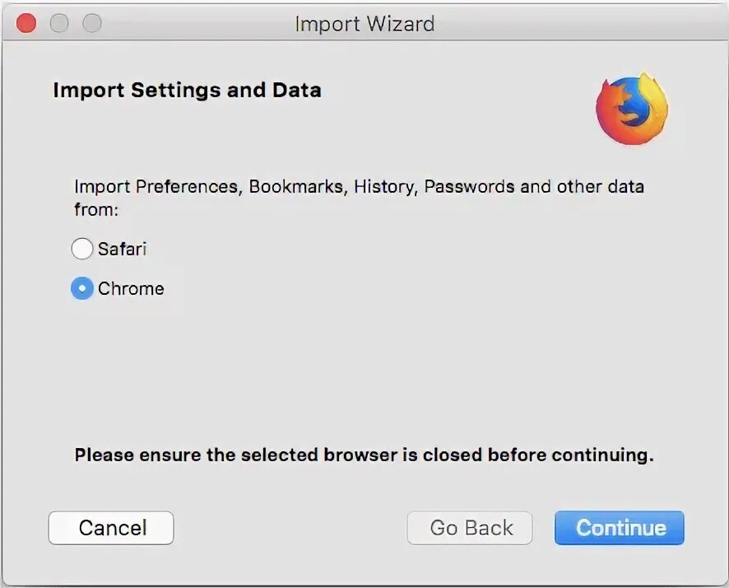Click the Import Wizard window title
This screenshot has width=729, height=588.
pyautogui.click(x=364, y=24)
